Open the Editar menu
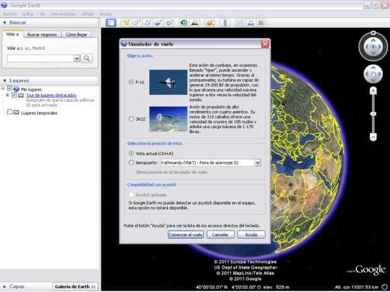390x292 pixels. pos(28,14)
